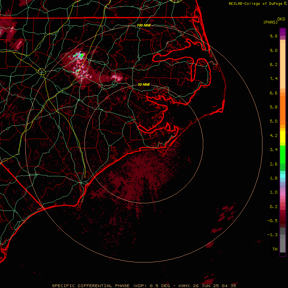Click the green-cyan high KDP storm core
The height and width of the screenshot is (288, 288).
point(79,55)
